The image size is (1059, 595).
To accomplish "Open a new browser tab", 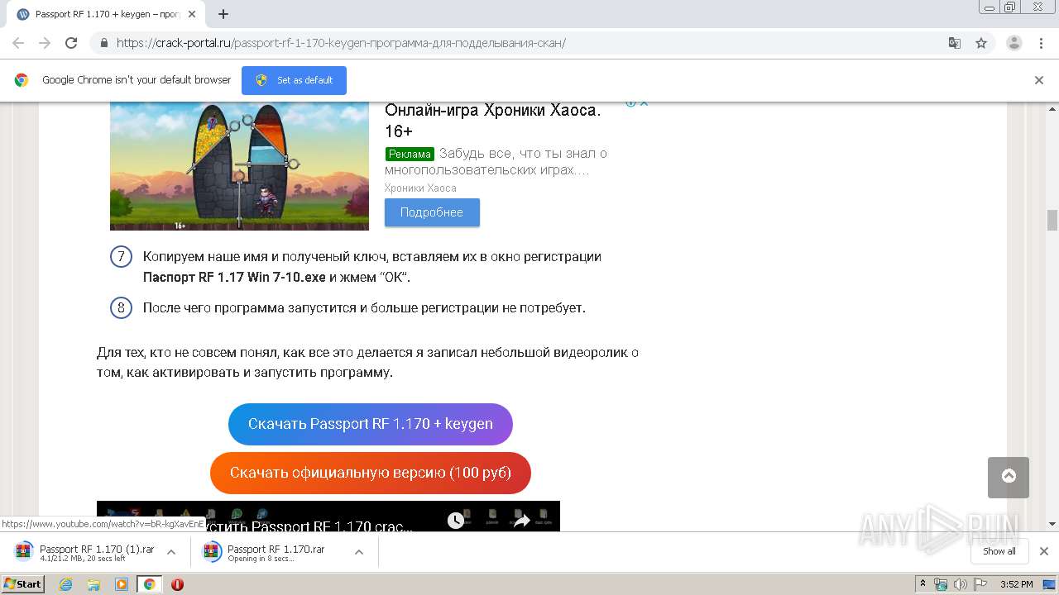I will point(223,14).
